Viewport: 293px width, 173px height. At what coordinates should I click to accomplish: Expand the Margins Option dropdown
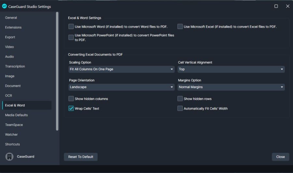point(231,87)
